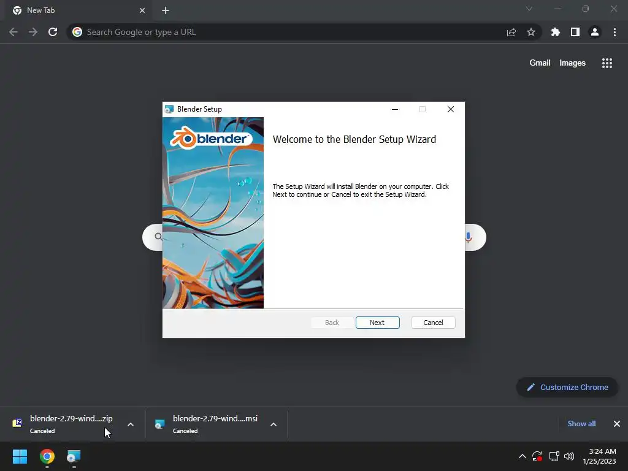Click the msi file icon in downloads bar
The image size is (628, 471).
[x=160, y=424]
